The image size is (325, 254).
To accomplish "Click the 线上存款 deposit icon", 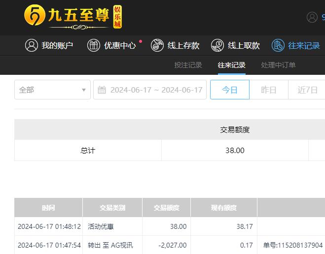I will coord(157,45).
